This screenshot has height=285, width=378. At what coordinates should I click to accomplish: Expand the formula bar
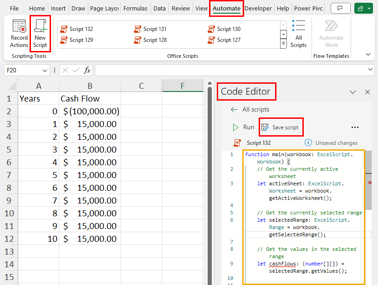click(370, 70)
